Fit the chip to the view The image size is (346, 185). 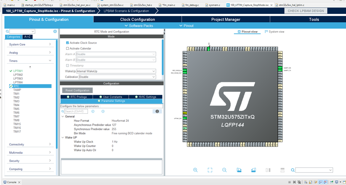(210, 170)
